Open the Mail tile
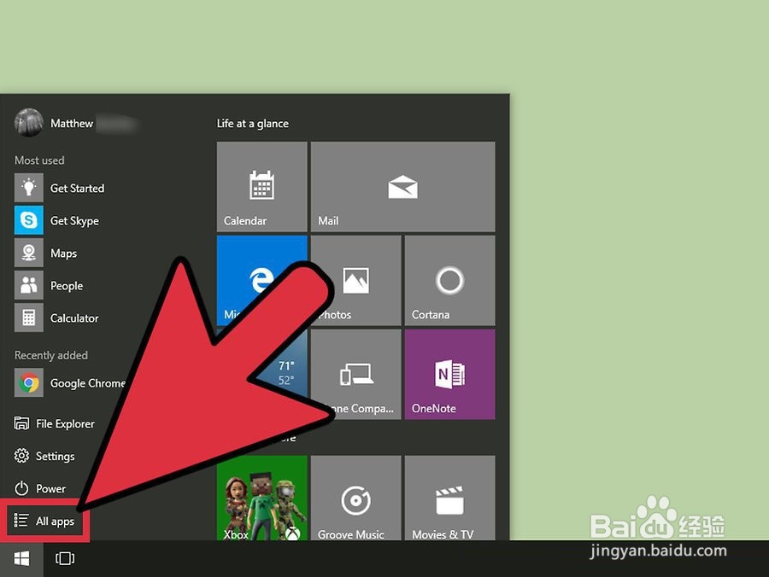The image size is (769, 577). (x=403, y=186)
